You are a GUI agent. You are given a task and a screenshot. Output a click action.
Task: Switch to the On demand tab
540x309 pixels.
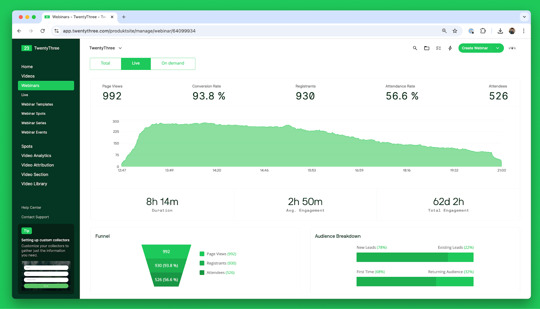pyautogui.click(x=173, y=63)
